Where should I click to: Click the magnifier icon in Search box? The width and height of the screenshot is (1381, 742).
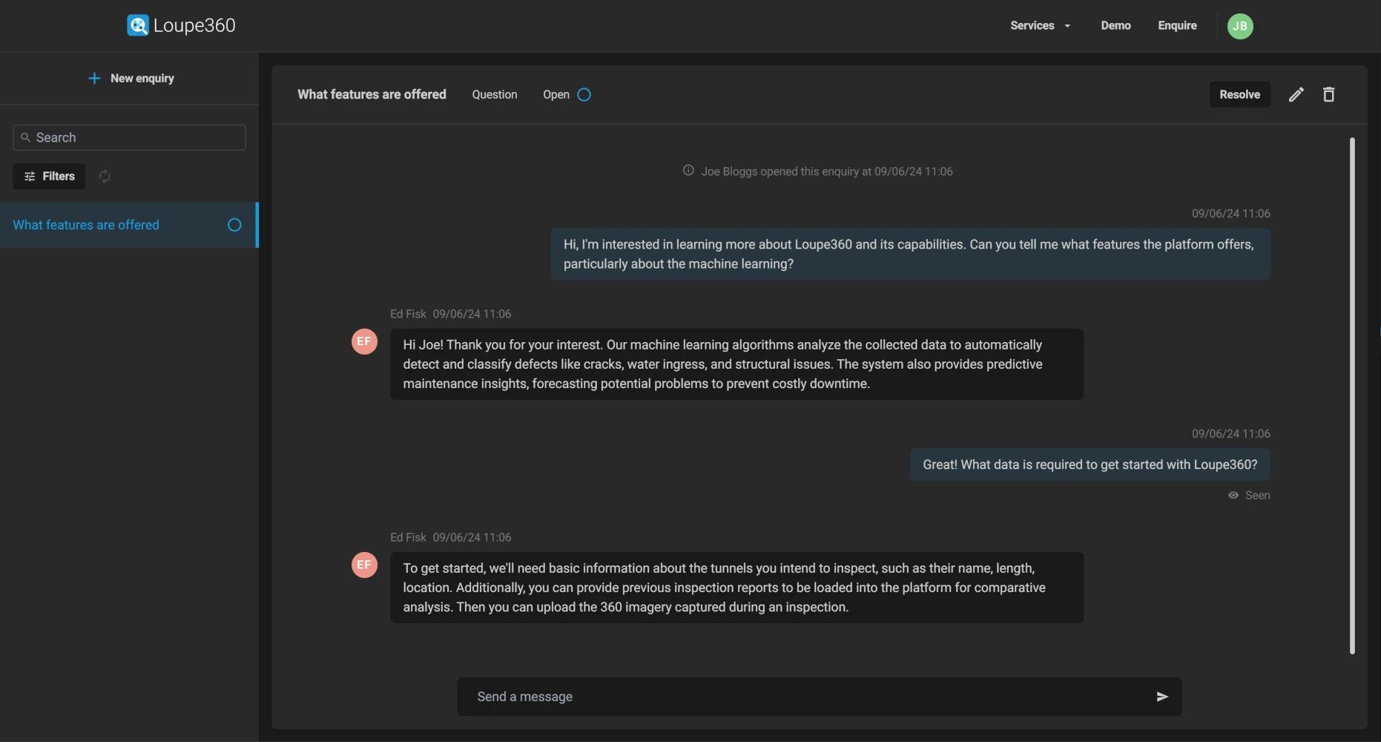[26, 137]
